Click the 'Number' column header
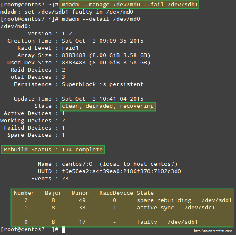This screenshot has width=236, height=235. tap(24, 193)
